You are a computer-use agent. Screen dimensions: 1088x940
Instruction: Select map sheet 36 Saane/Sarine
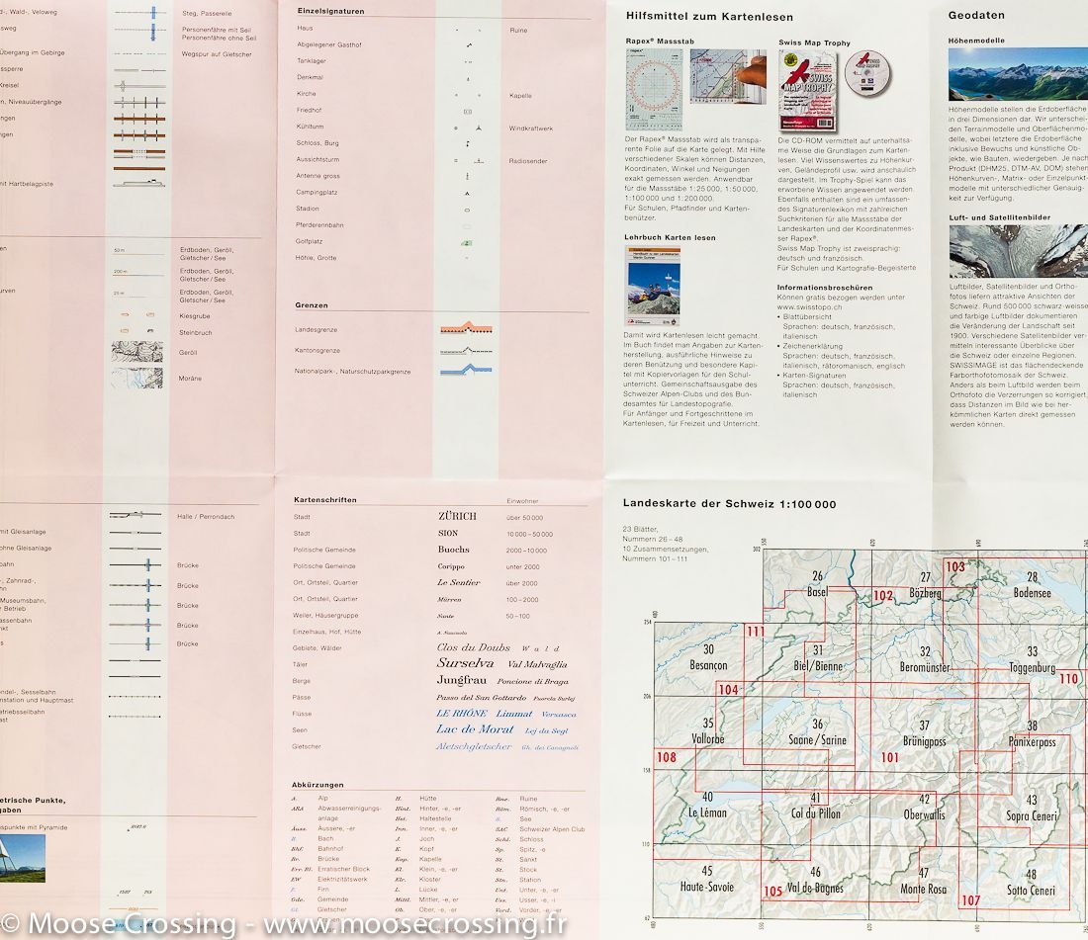point(817,732)
